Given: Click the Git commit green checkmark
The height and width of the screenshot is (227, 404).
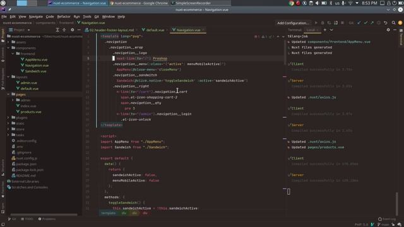Looking at the screenshot, I should 365,23.
